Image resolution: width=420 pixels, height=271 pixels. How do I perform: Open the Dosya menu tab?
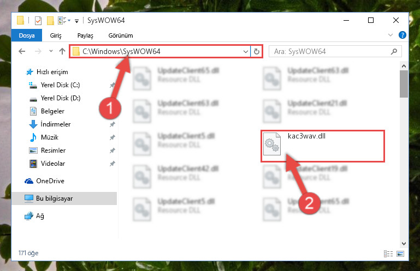[27, 35]
